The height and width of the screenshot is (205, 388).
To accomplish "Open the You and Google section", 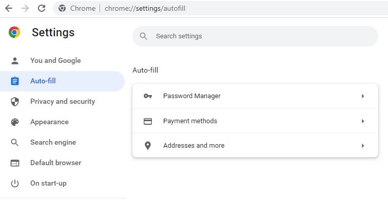I will click(x=55, y=60).
